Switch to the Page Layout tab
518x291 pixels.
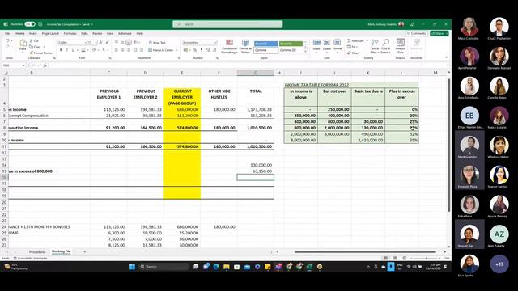pos(50,34)
